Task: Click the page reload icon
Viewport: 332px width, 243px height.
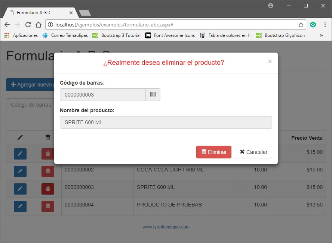Action: 28,24
